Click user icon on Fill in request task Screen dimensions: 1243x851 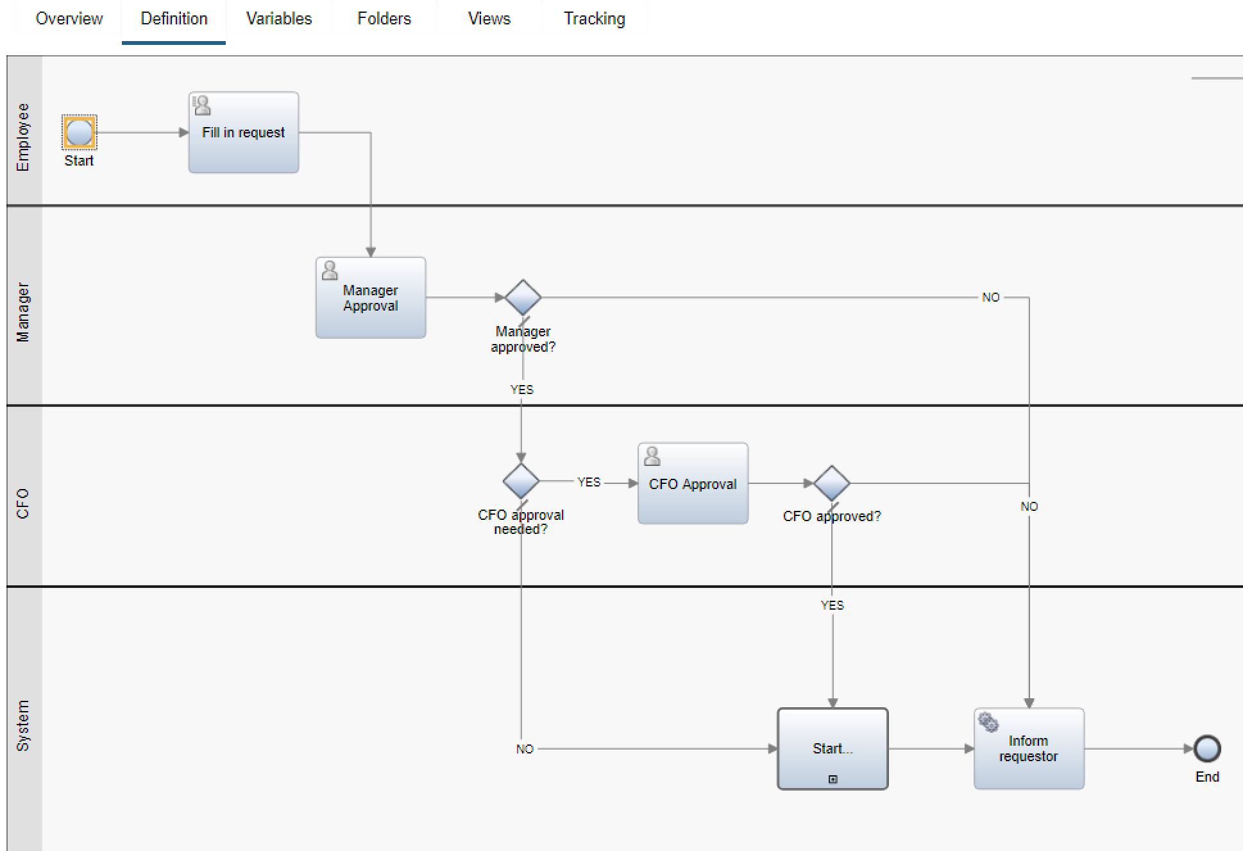202,105
